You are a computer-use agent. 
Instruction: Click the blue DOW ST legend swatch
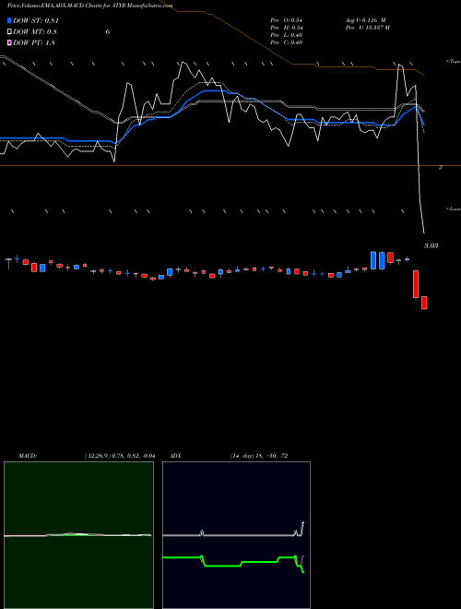click(10, 20)
